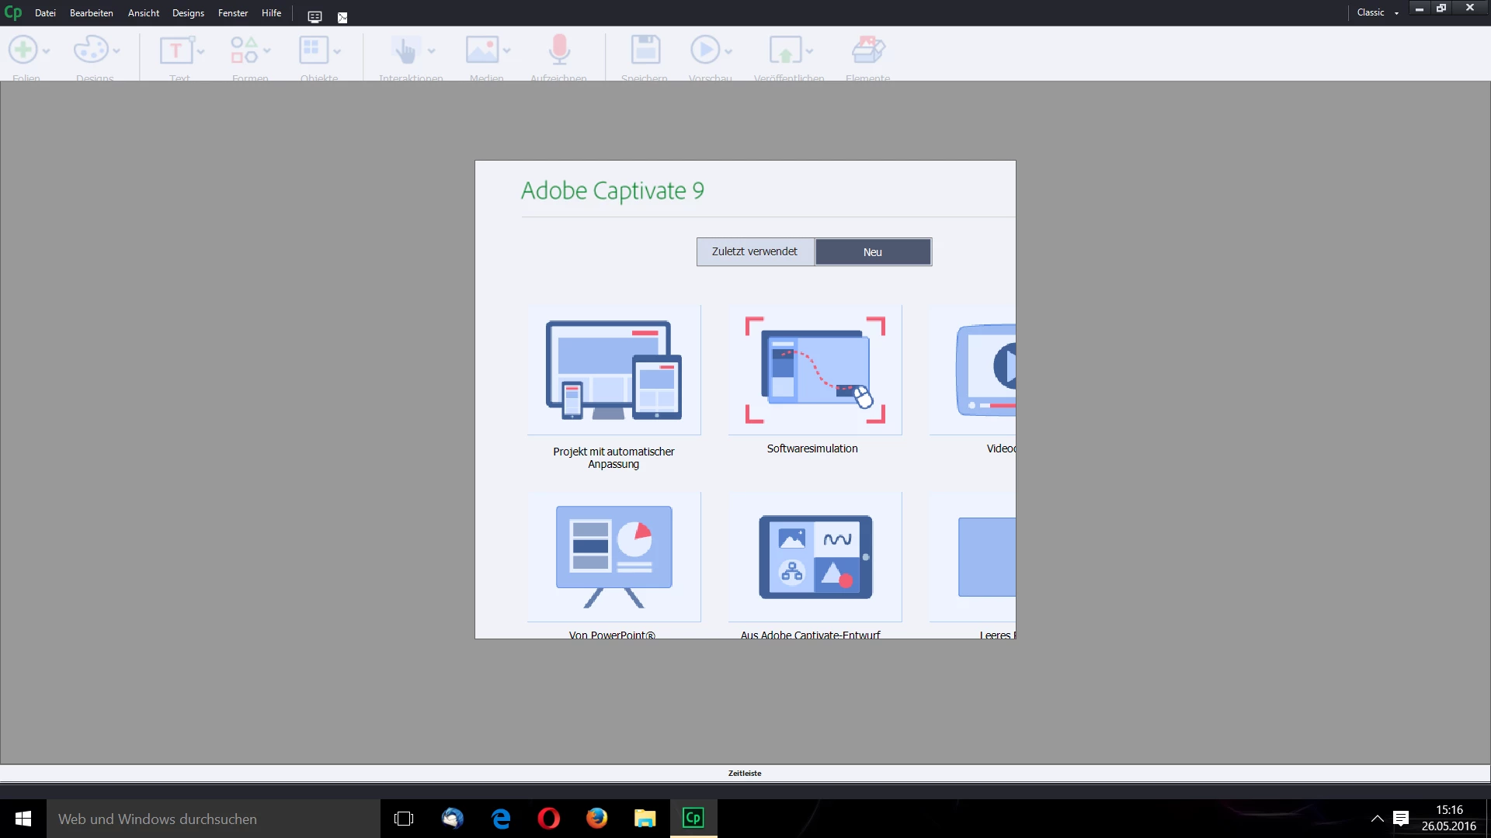The height and width of the screenshot is (838, 1491).
Task: Click the Zeitleiste timeline bar
Action: [745, 773]
